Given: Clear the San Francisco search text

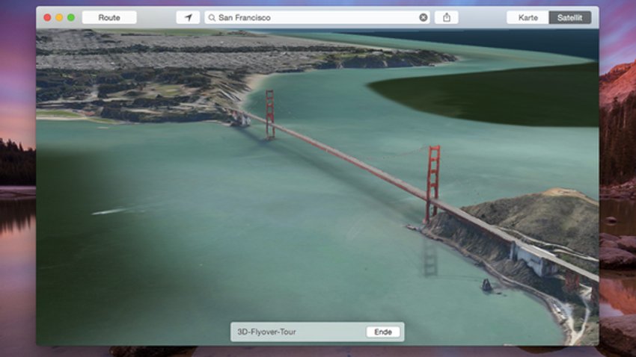Looking at the screenshot, I should [423, 17].
